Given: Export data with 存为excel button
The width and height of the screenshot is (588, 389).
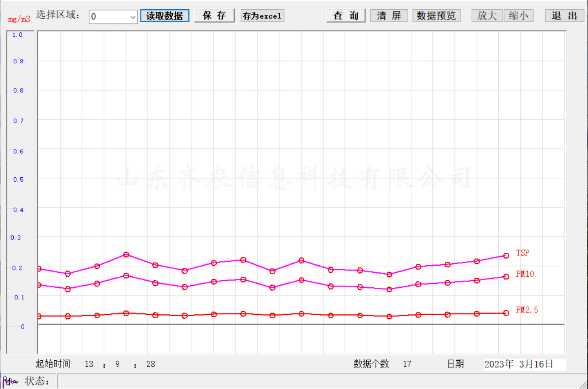Looking at the screenshot, I should click(x=262, y=16).
